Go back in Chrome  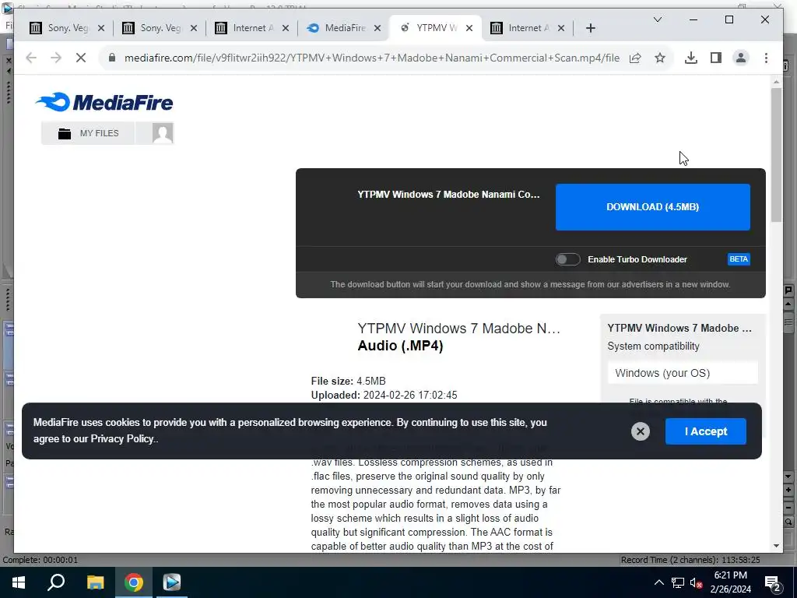coord(31,58)
